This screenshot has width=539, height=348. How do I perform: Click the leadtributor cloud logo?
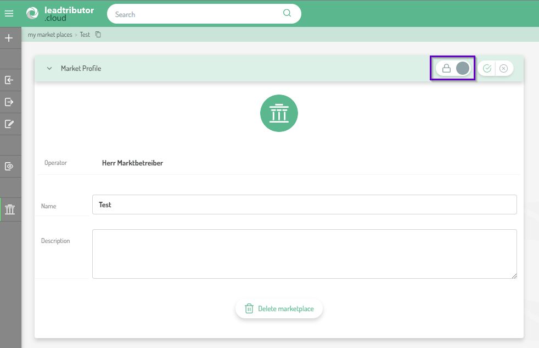60,14
